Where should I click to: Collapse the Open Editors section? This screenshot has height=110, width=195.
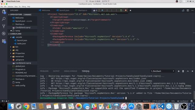point(9,15)
